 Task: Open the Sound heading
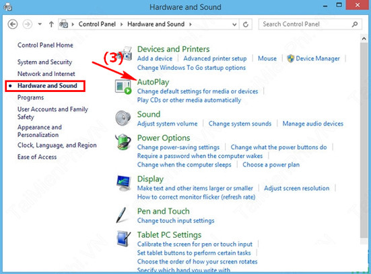tap(149, 114)
